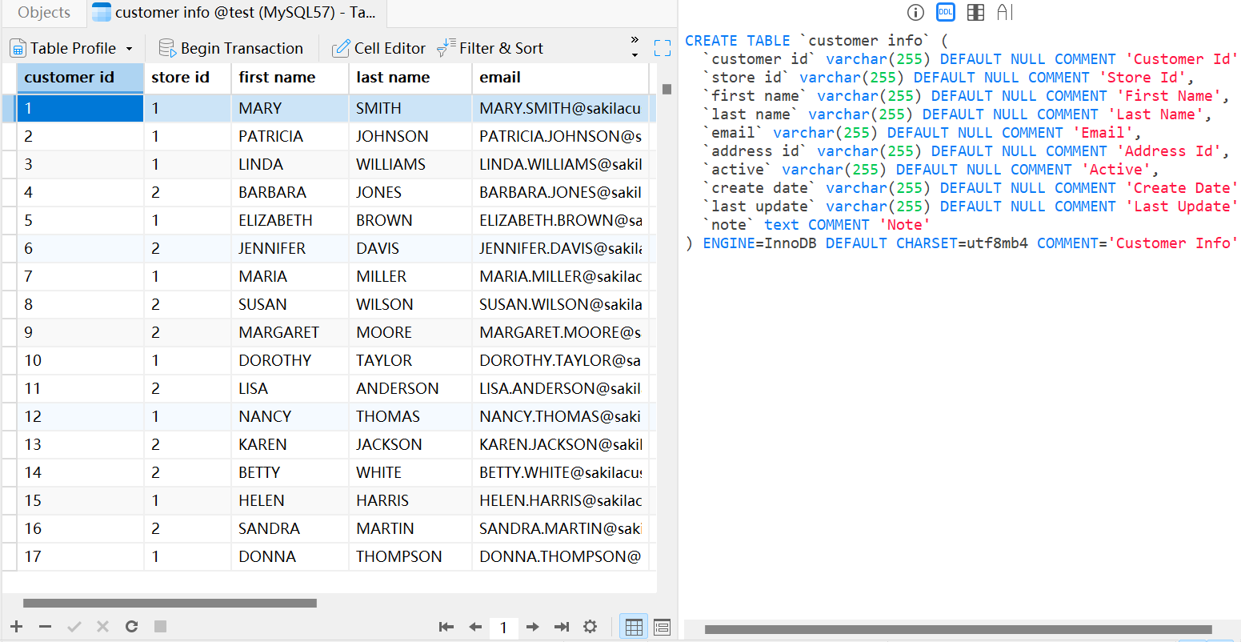
Task: Click the JENNIFER first name cell
Action: coord(290,248)
